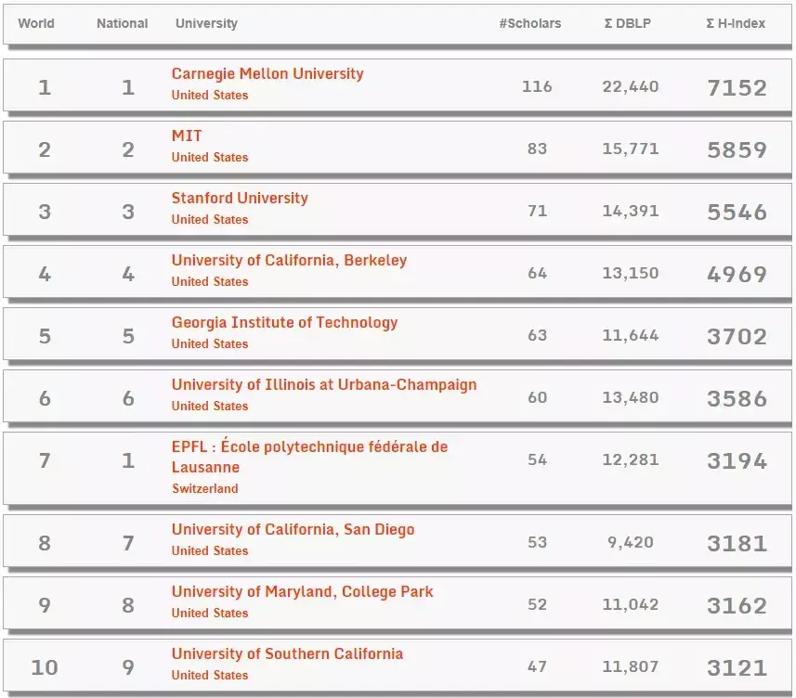The width and height of the screenshot is (796, 698).
Task: Open University of Southern California link
Action: 286,653
